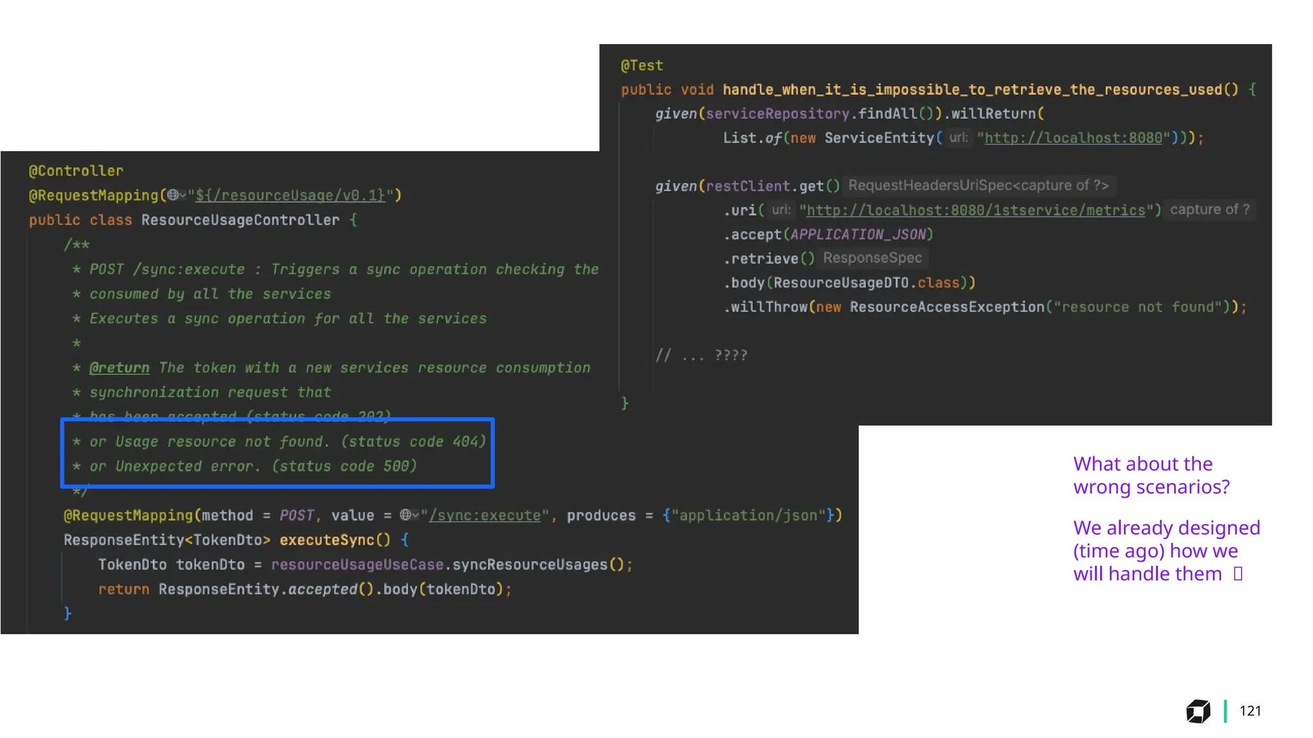Open the localhost:8080/1stservice/metrics link

(x=975, y=211)
